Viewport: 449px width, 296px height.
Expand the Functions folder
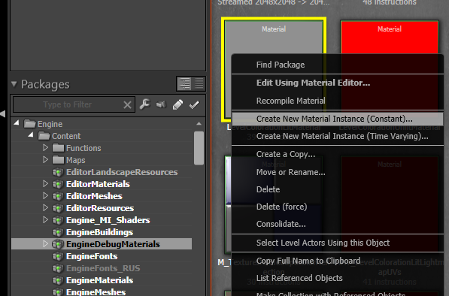[x=45, y=147]
